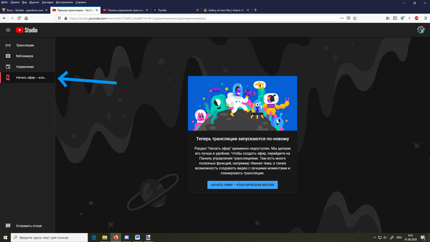The height and width of the screenshot is (242, 430).
Task: Open Firefox Library icon
Action: point(388,18)
